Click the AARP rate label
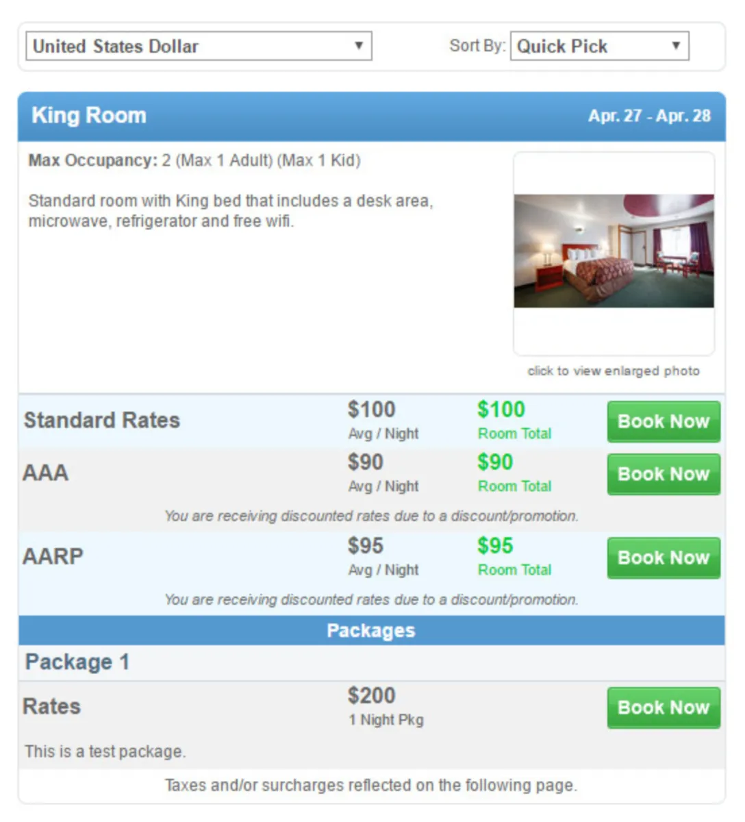This screenshot has width=745, height=822. coord(53,556)
